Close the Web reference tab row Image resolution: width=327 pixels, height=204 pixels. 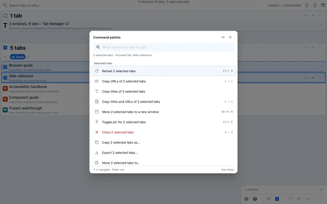point(320,78)
